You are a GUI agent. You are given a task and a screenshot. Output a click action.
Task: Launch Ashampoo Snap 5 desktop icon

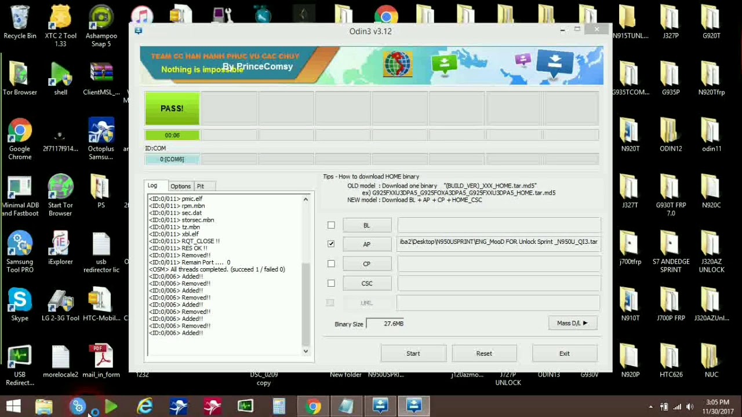101,26
